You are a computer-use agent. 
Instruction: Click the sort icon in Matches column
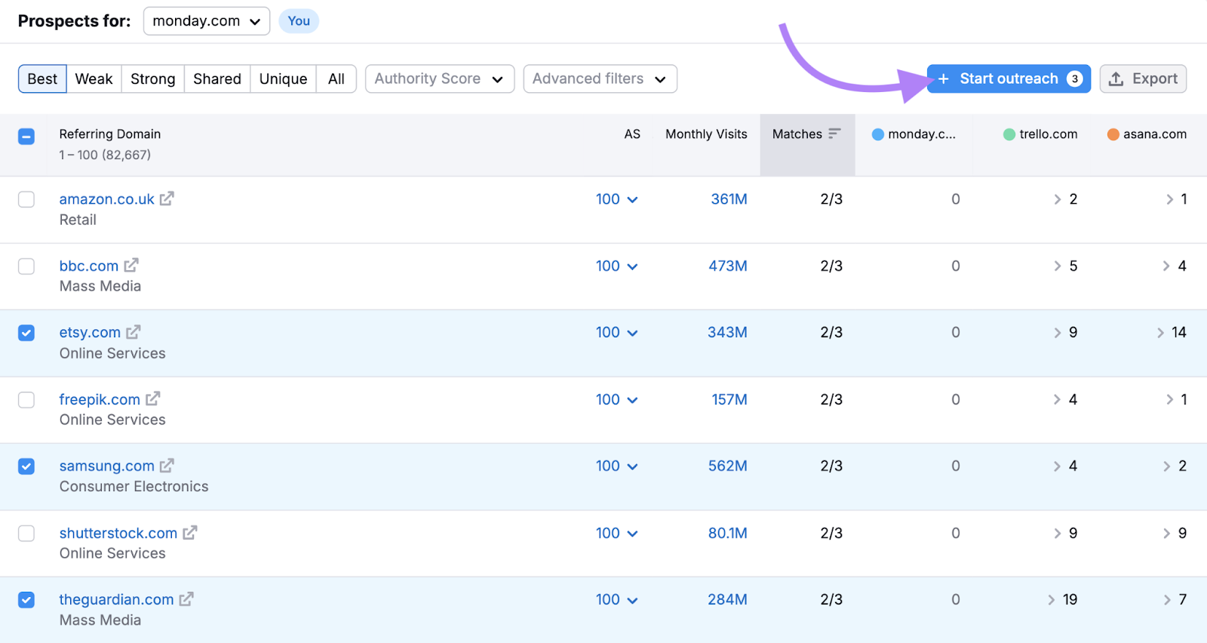[834, 134]
